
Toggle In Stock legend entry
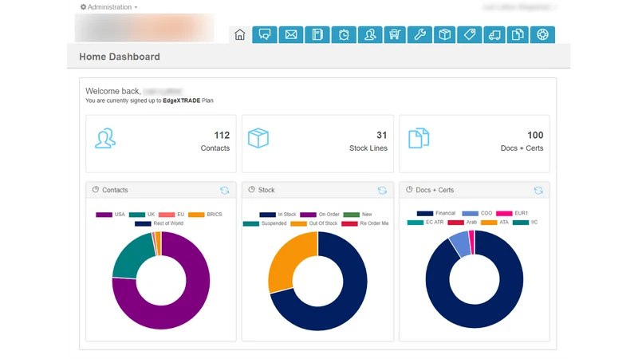tap(278, 215)
